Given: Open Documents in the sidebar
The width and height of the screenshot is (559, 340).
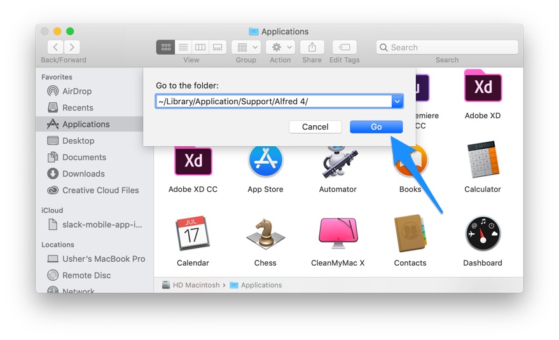Looking at the screenshot, I should (x=84, y=157).
